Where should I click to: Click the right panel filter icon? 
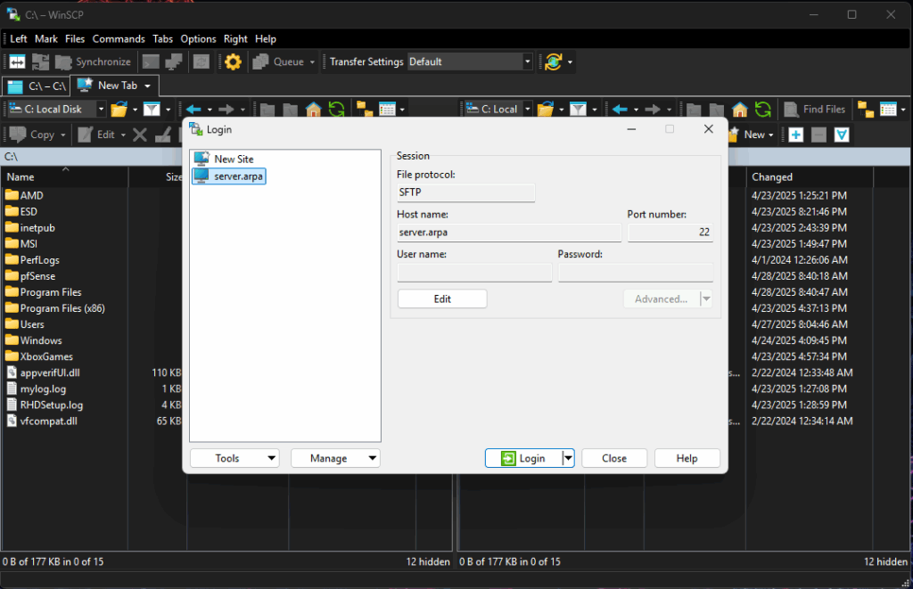[578, 109]
